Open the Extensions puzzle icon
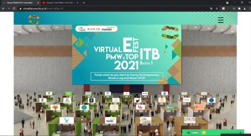Screen dimensions: 251x136 pyautogui.click(x=239, y=9)
